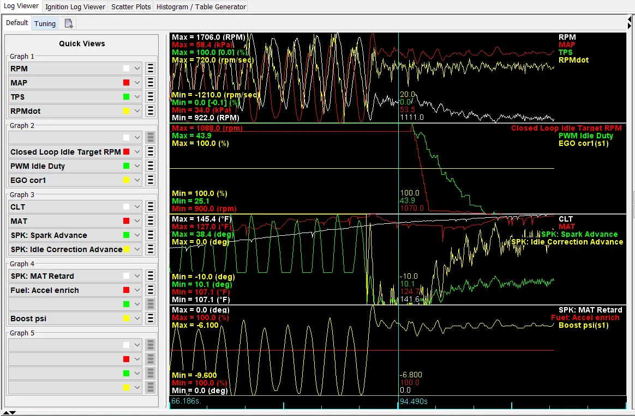
Task: Click the 94.490s cursor time marker
Action: 414,401
